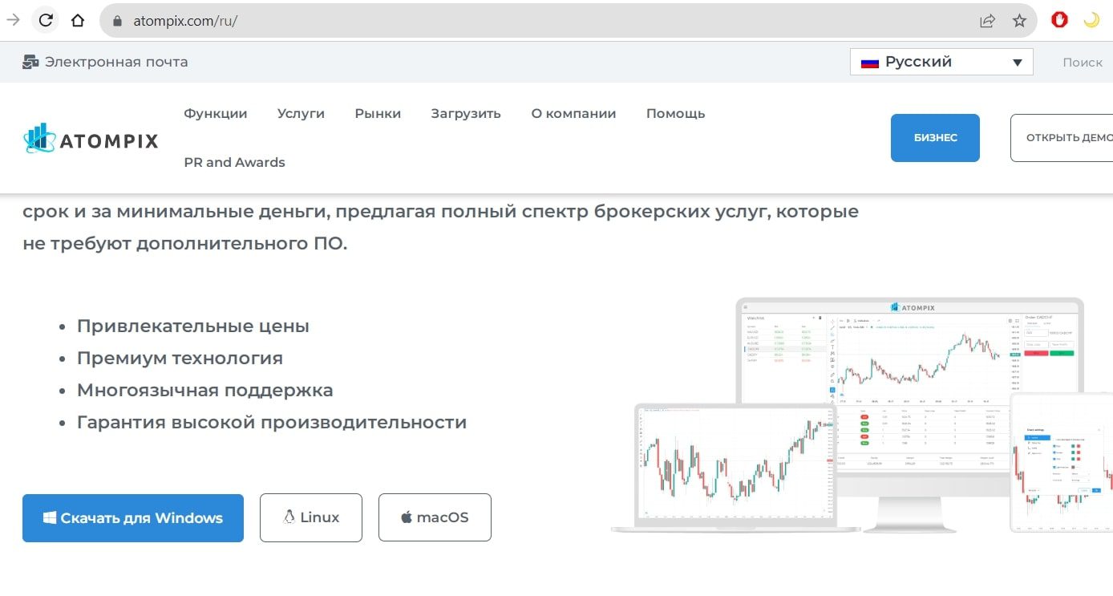The width and height of the screenshot is (1113, 596).
Task: Click 'Премиум технология' list item
Action: (180, 359)
